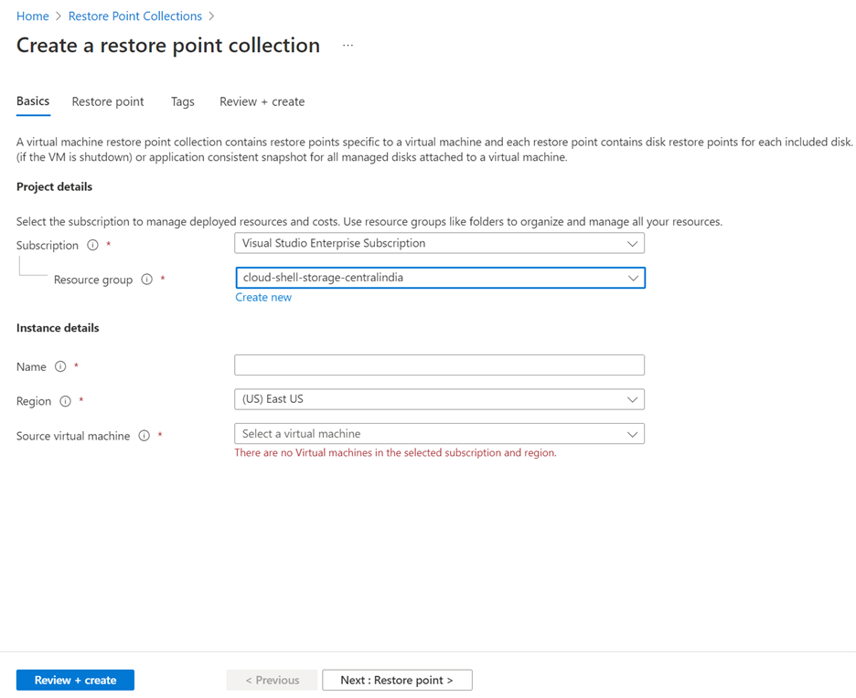Click the Home breadcrumb chevron
This screenshot has height=698, width=856.
click(x=59, y=16)
